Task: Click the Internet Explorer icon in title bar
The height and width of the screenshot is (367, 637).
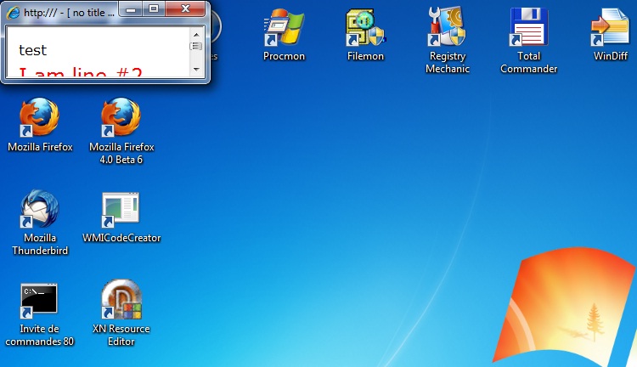Action: click(12, 13)
